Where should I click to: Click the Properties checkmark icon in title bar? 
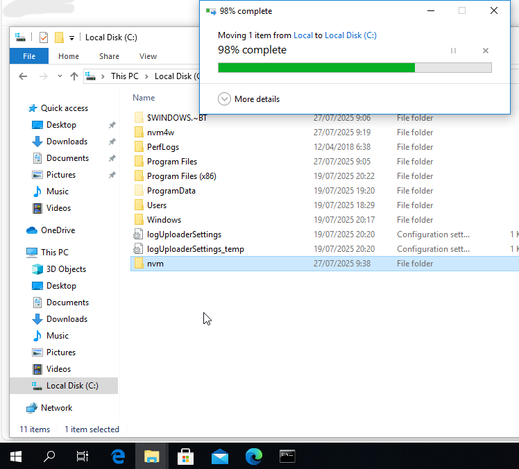(x=44, y=37)
